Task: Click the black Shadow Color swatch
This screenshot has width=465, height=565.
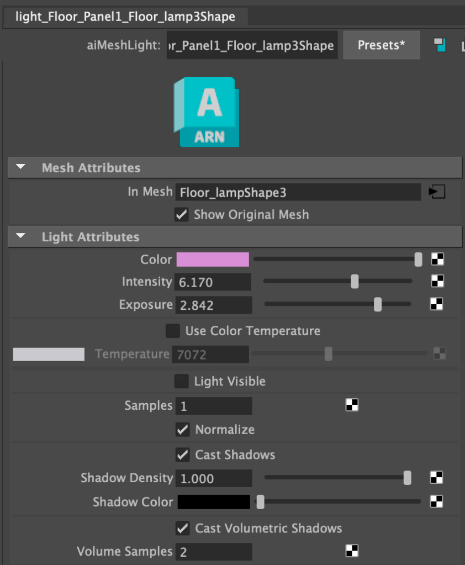Action: [x=213, y=502]
